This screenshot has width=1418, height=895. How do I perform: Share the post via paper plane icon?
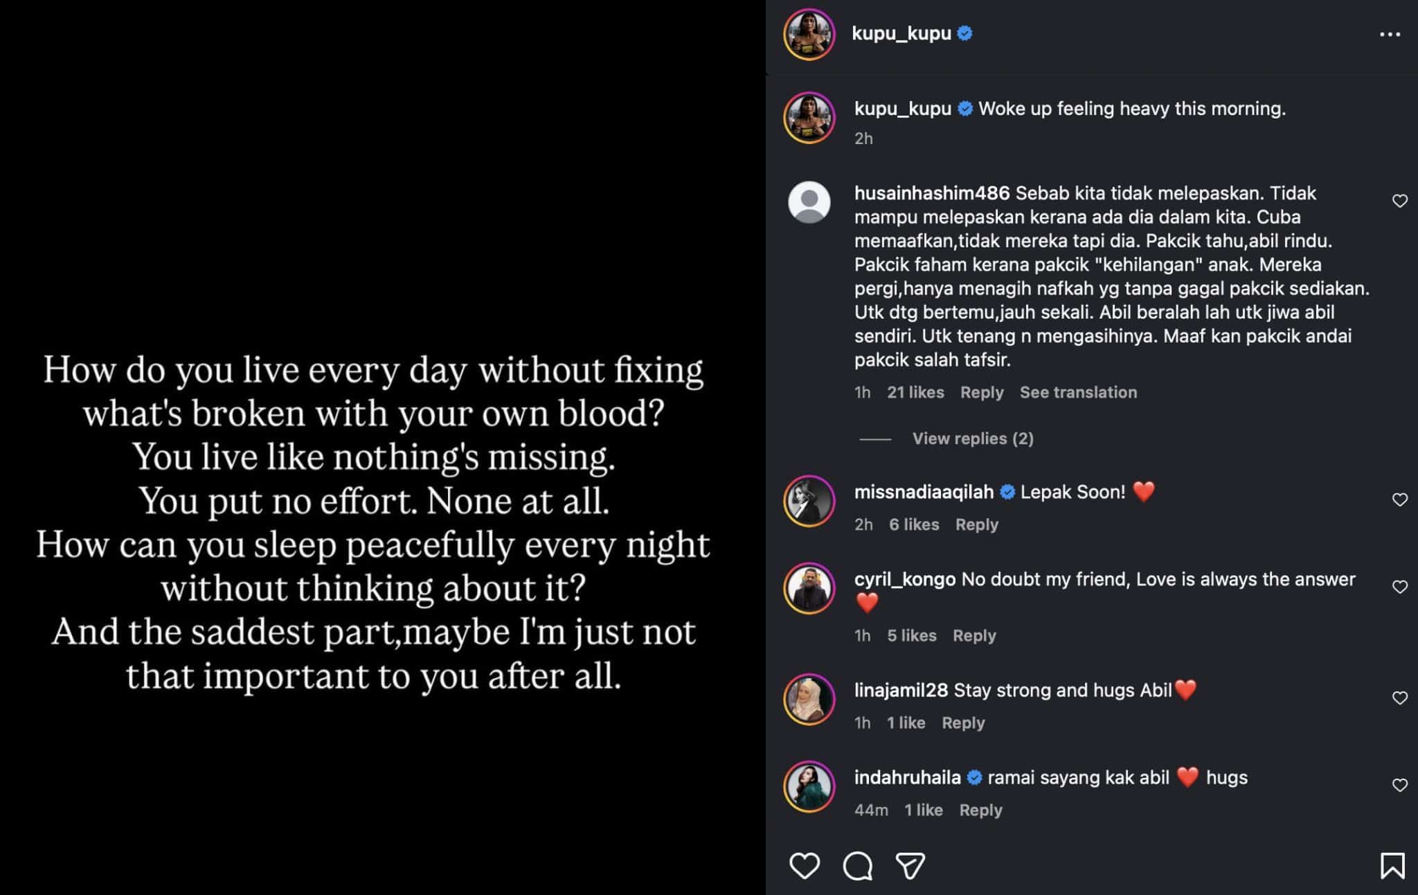(x=910, y=866)
